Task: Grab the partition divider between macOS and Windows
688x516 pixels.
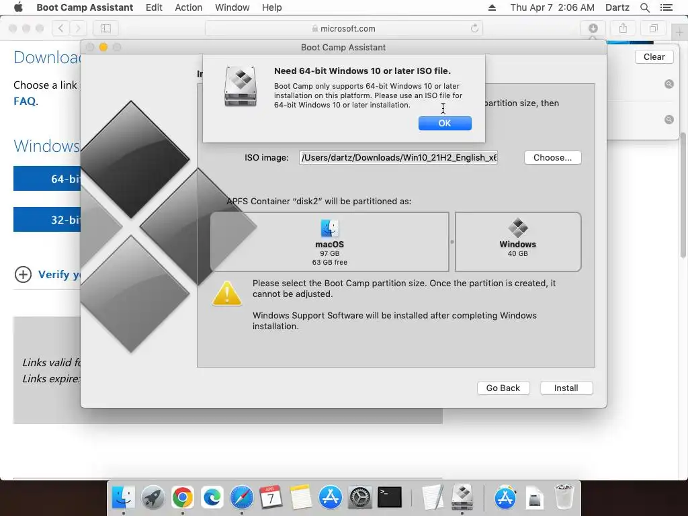Action: pyautogui.click(x=452, y=242)
